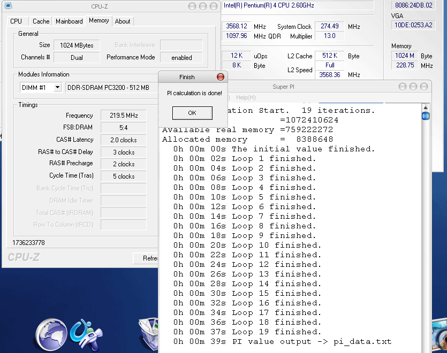This screenshot has width=447, height=353.
Task: Open the About tab
Action: [123, 21]
